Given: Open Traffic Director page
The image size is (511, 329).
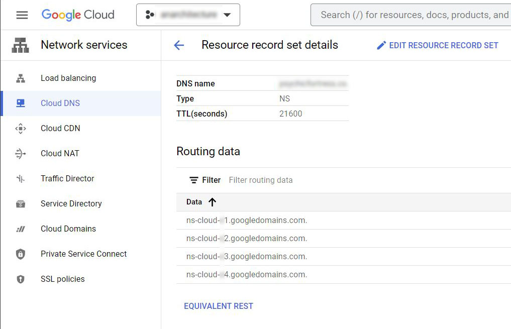Looking at the screenshot, I should click(x=67, y=178).
